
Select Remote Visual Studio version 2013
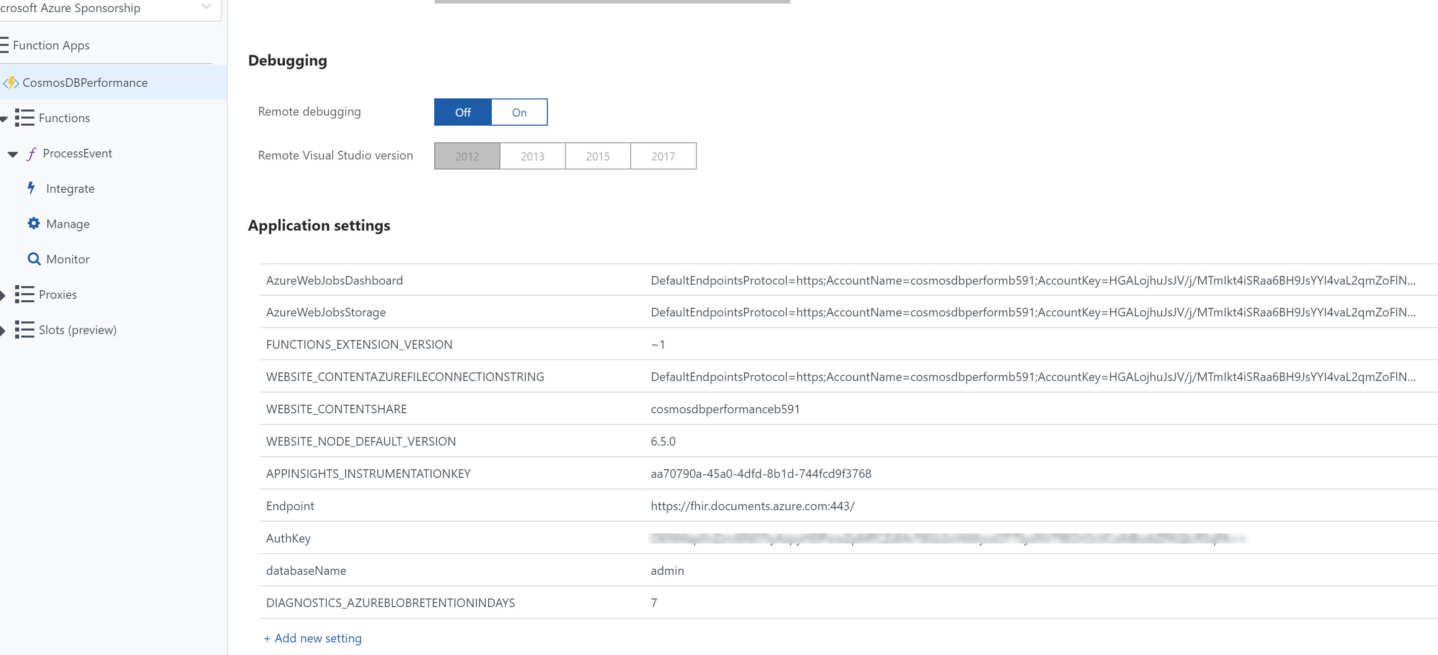[531, 156]
